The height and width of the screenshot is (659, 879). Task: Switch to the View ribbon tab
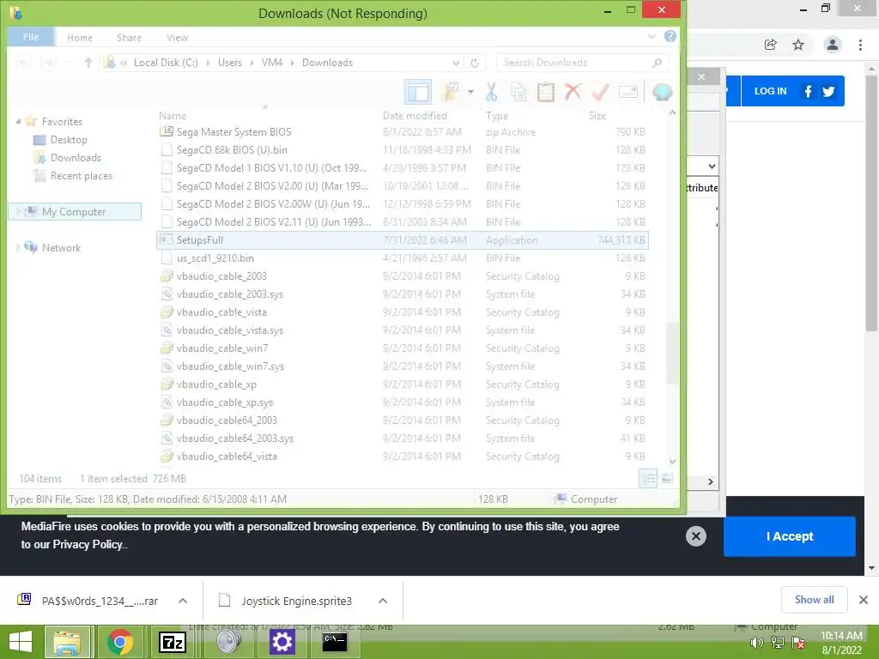177,38
